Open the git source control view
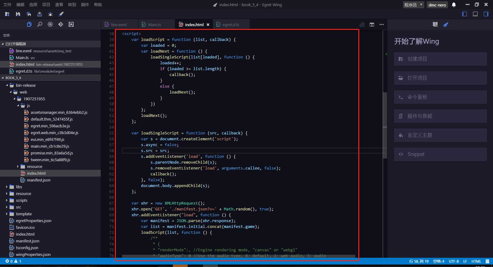493x267 pixels. pos(61,24)
